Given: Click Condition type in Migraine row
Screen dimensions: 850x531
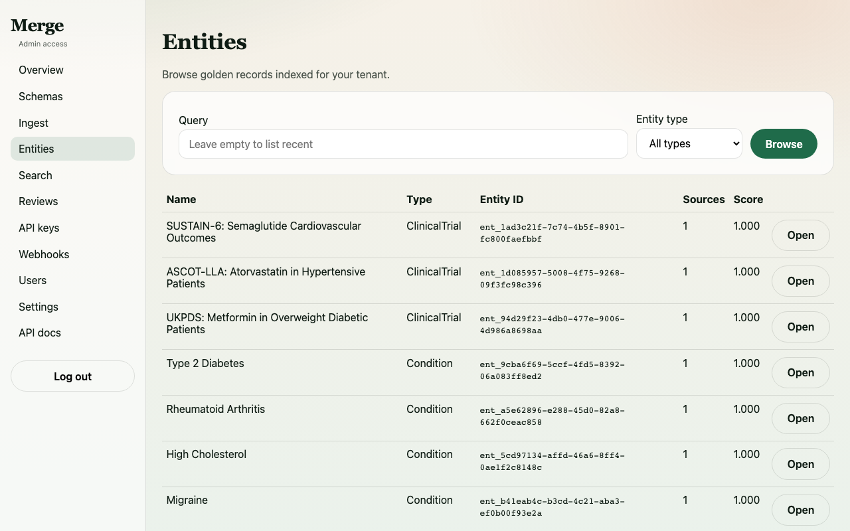Looking at the screenshot, I should click(430, 500).
